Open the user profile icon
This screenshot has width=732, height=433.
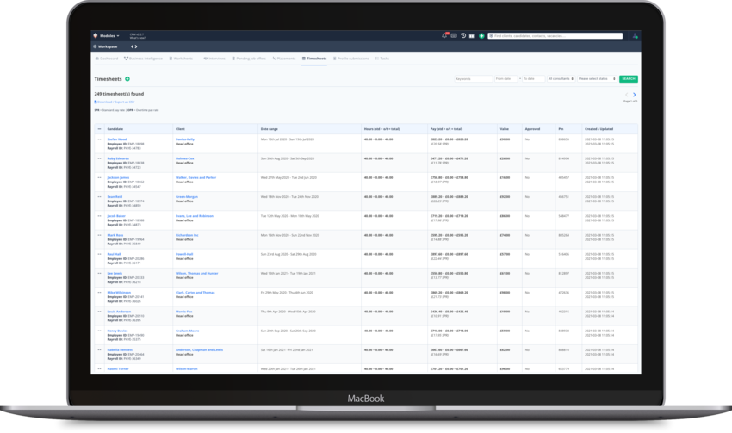point(635,35)
